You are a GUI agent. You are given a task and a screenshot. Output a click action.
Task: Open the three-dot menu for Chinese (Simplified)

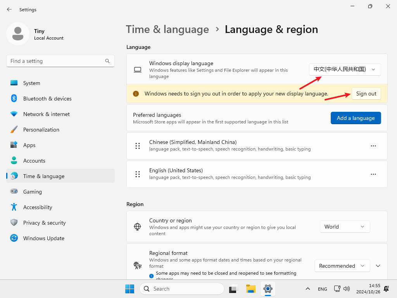point(373,146)
